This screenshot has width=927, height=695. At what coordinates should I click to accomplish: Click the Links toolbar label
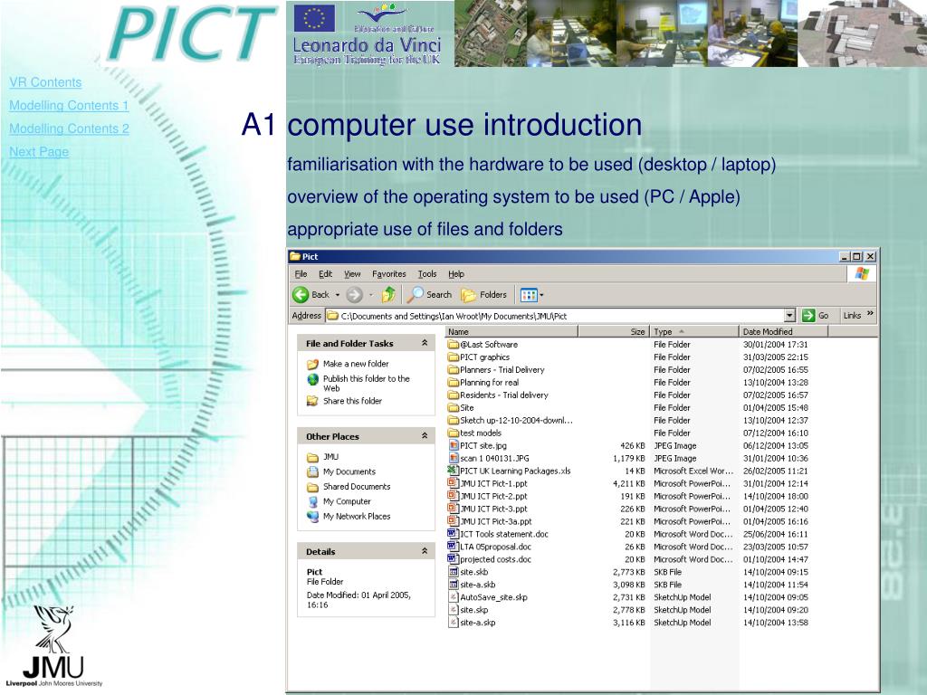coord(852,316)
